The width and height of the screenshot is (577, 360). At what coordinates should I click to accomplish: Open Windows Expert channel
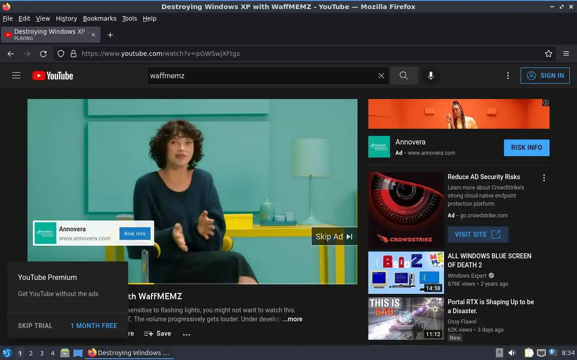click(x=467, y=276)
